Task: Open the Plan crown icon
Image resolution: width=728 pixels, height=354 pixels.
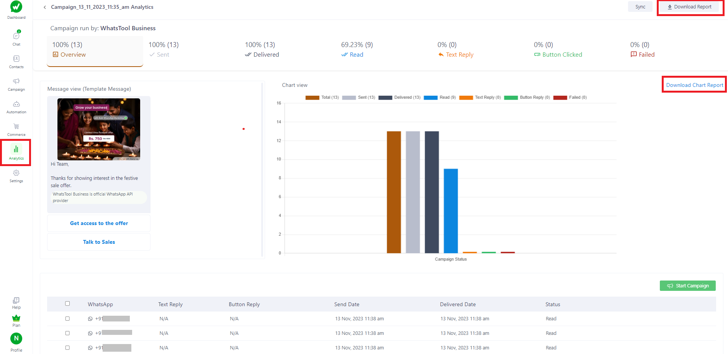Action: pos(16,321)
